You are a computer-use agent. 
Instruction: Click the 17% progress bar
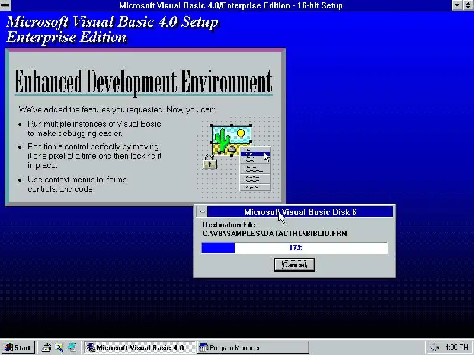(294, 248)
